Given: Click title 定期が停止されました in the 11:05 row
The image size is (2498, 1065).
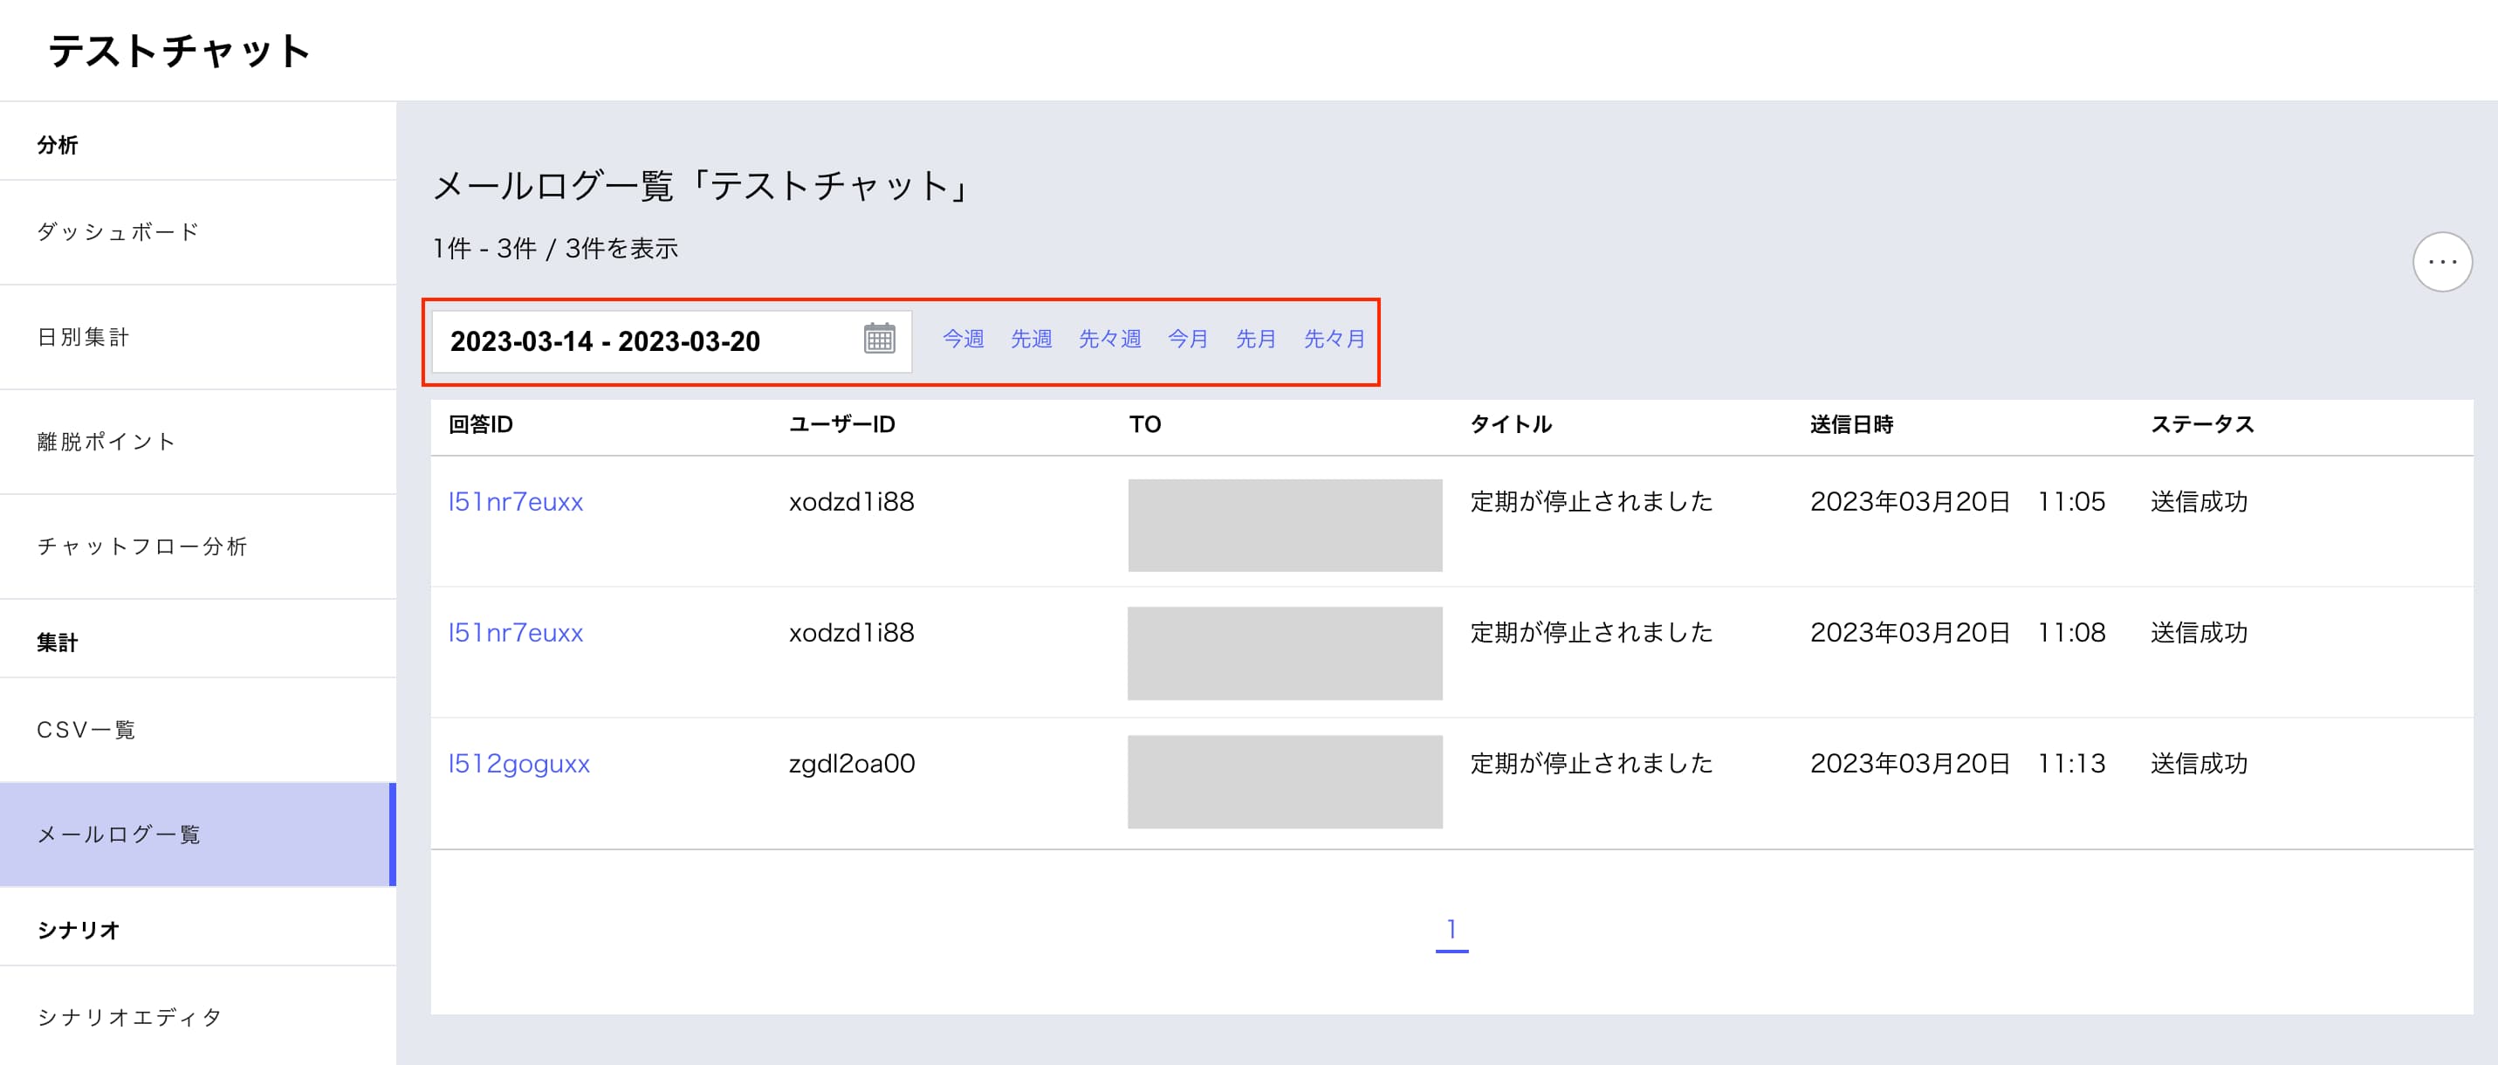Looking at the screenshot, I should click(1591, 503).
